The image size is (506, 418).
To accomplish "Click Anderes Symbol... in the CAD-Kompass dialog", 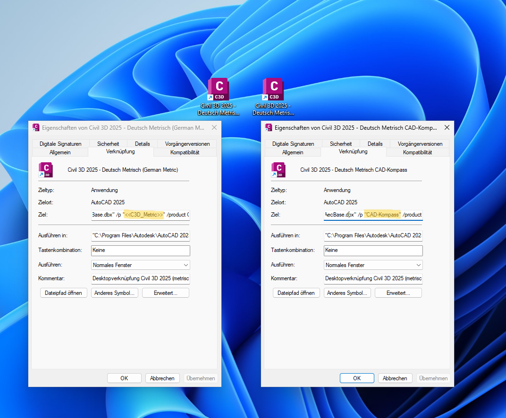I will point(347,293).
